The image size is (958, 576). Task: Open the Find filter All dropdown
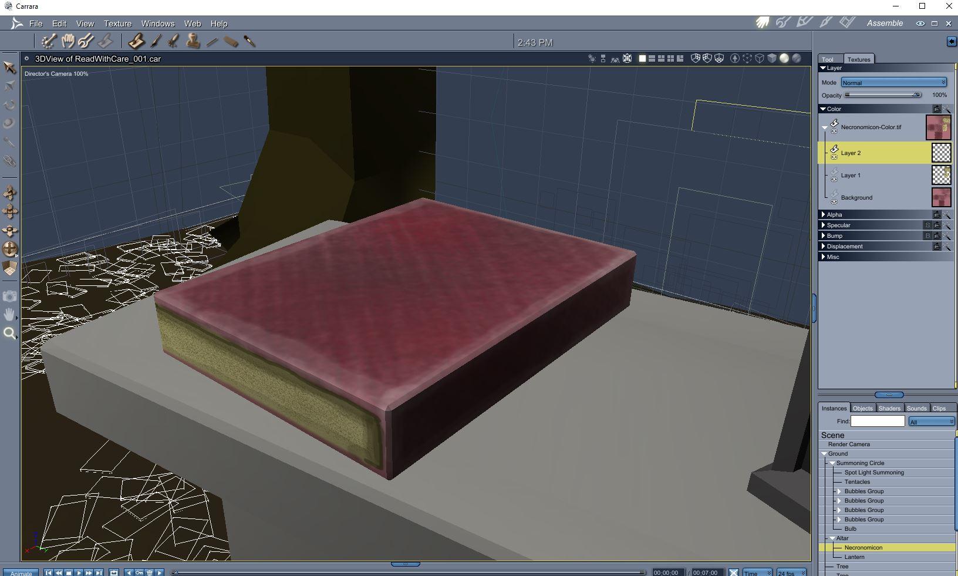[932, 422]
